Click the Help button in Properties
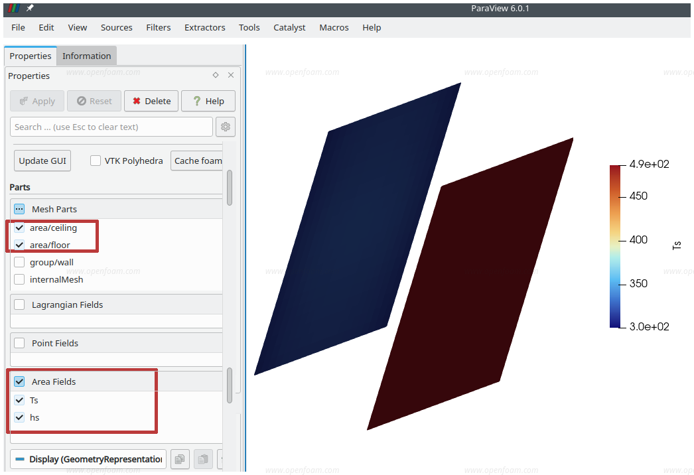This screenshot has width=694, height=475. coord(208,101)
